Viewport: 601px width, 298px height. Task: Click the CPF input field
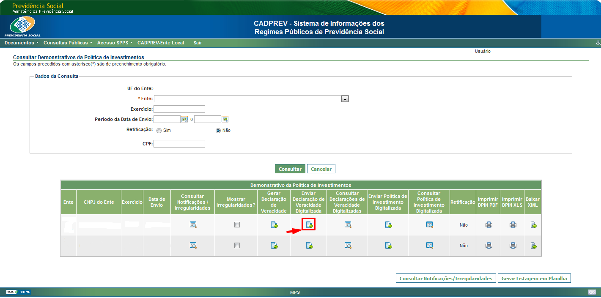pyautogui.click(x=179, y=144)
